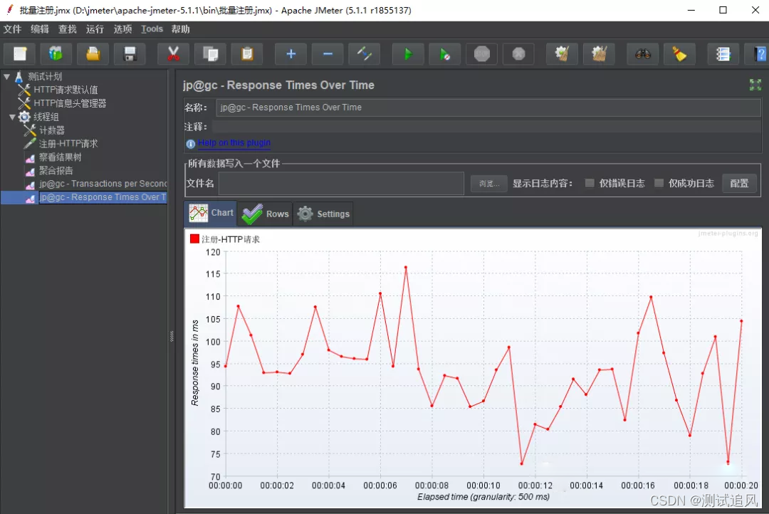Click the 测试计划 root item
Viewport: 769px width, 514px height.
tap(45, 76)
